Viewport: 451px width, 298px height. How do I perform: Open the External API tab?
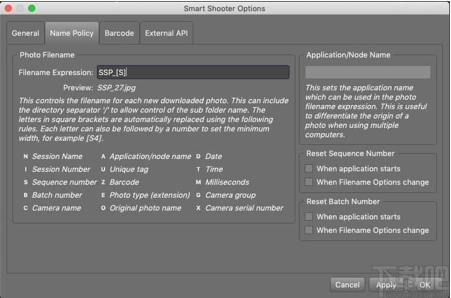click(x=166, y=33)
